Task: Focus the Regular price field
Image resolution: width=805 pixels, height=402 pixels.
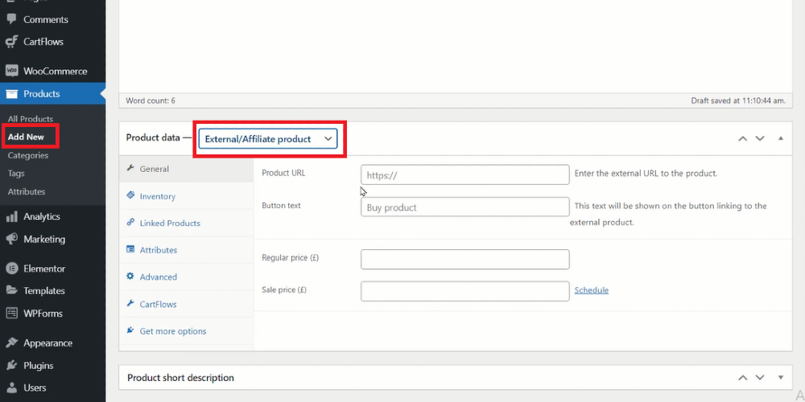Action: (465, 260)
